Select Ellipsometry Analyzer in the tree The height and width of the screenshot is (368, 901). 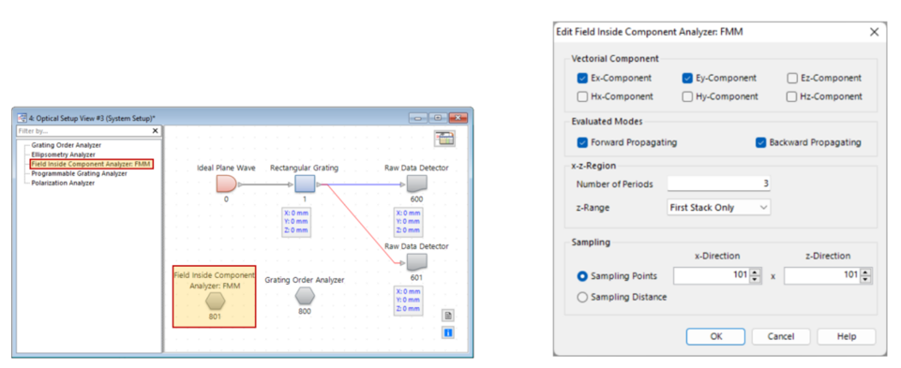point(63,155)
